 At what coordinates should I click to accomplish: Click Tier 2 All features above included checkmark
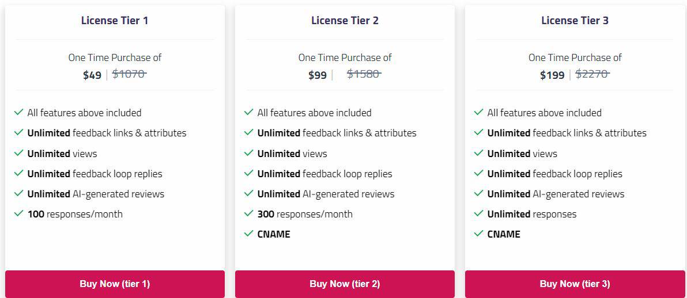[x=248, y=112]
